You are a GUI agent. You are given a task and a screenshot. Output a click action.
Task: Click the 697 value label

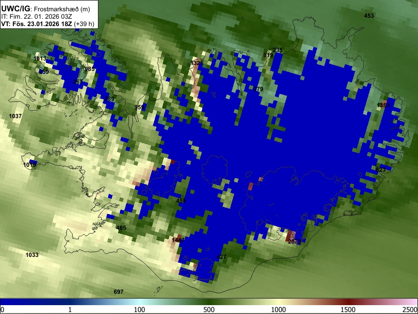[119, 292]
